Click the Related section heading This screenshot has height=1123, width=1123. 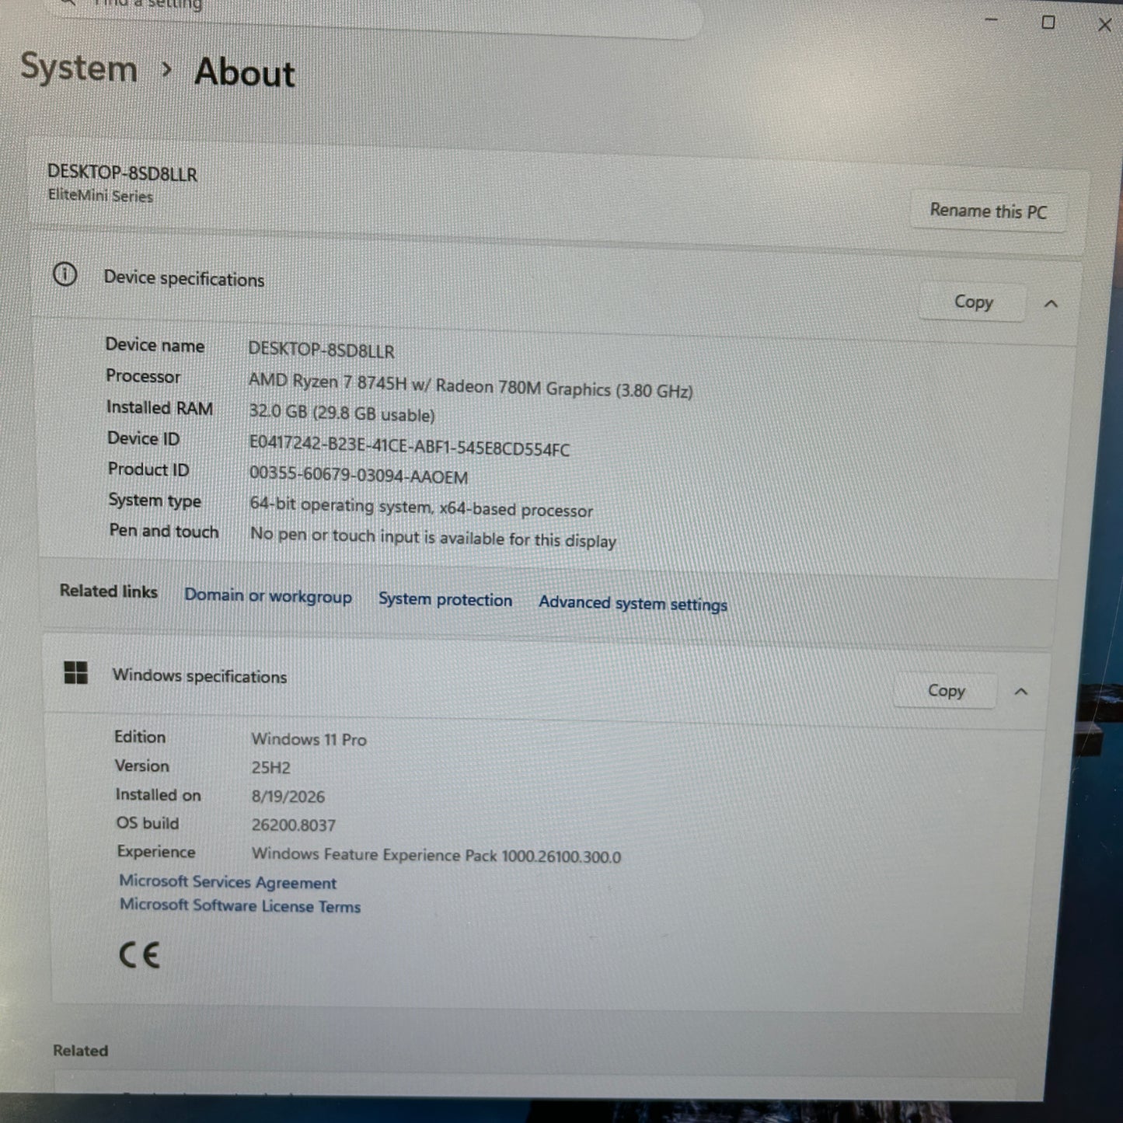click(x=80, y=1050)
